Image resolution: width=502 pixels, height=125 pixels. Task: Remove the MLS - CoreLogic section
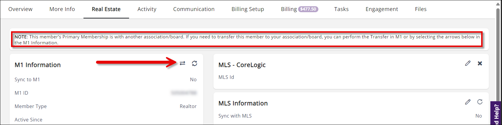[x=480, y=63]
